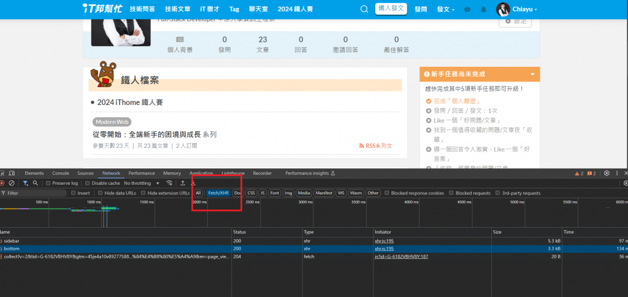Image resolution: width=628 pixels, height=297 pixels.
Task: Check the Invert filter checkbox
Action: [x=74, y=193]
